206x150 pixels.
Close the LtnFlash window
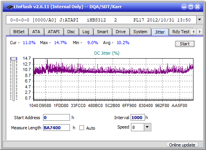pyautogui.click(x=197, y=7)
